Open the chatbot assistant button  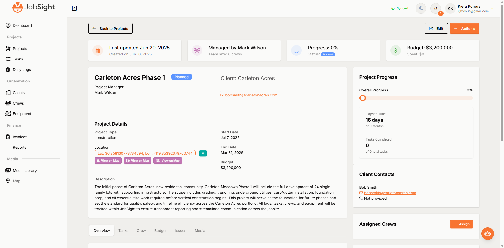point(488,234)
